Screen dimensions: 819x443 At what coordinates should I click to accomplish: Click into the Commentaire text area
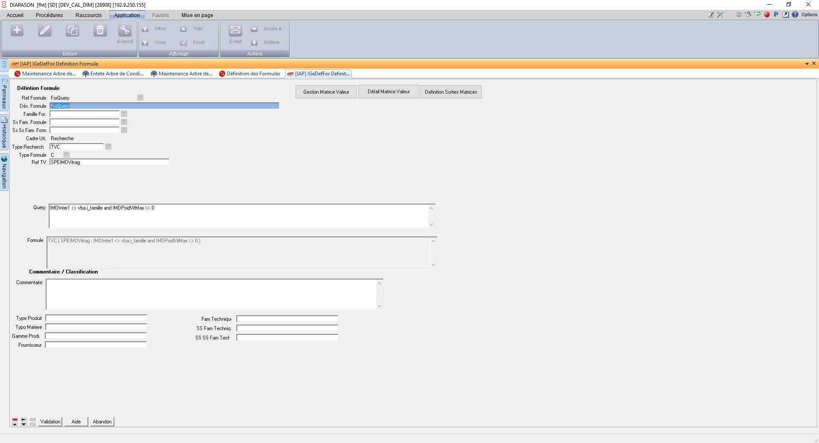211,294
